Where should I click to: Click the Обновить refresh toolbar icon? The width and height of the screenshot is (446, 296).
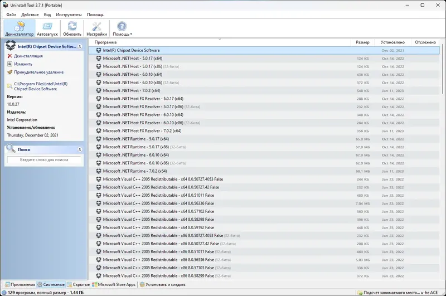tap(72, 28)
